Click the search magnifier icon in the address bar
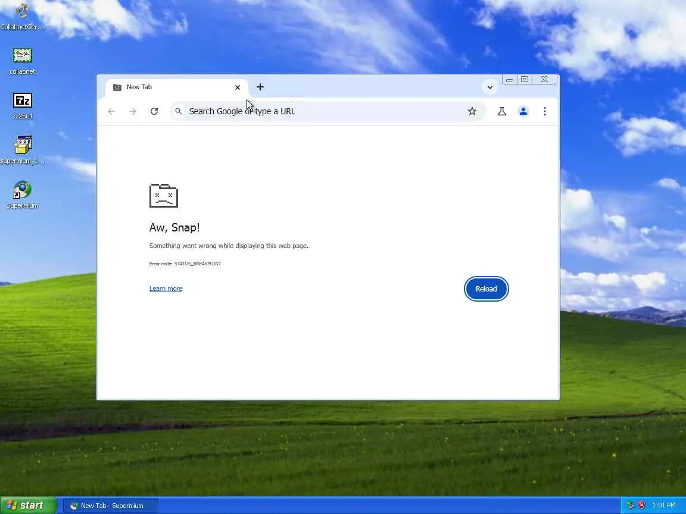 (179, 111)
